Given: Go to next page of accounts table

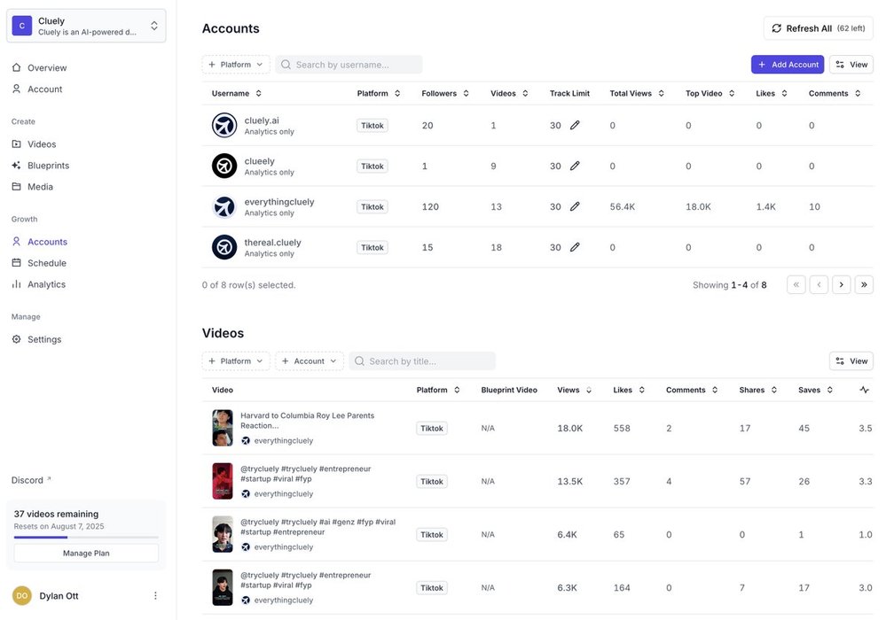Looking at the screenshot, I should [x=841, y=285].
